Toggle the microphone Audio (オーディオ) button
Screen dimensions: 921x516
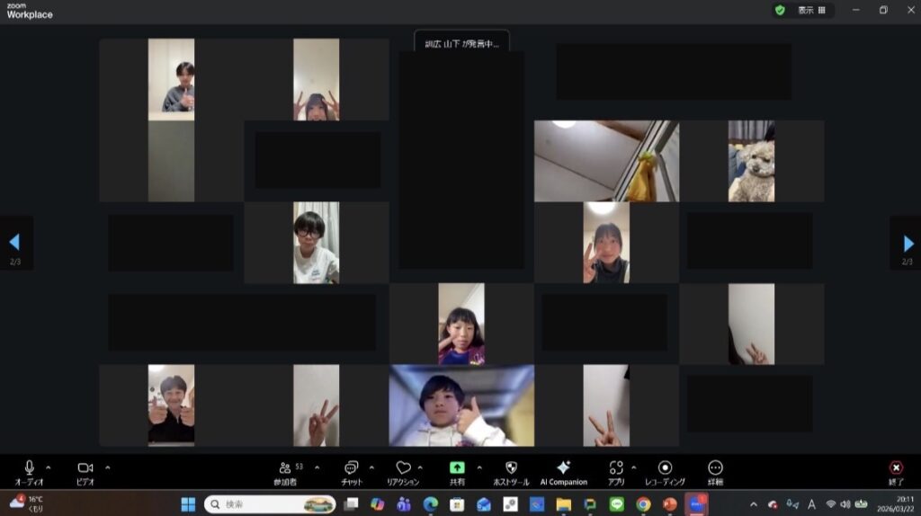click(x=29, y=467)
